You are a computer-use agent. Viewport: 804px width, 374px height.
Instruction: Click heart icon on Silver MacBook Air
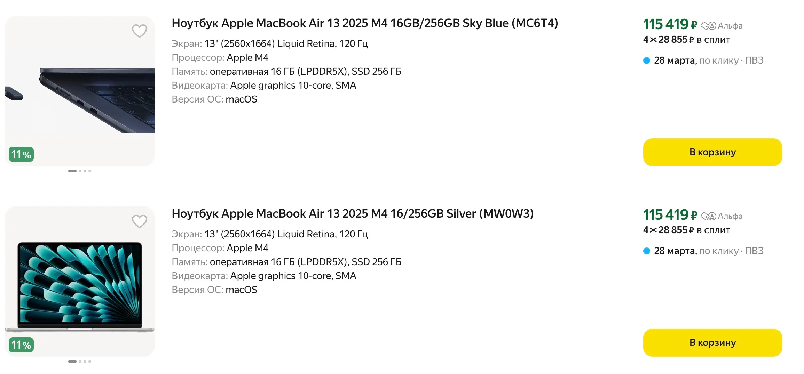[x=139, y=221]
